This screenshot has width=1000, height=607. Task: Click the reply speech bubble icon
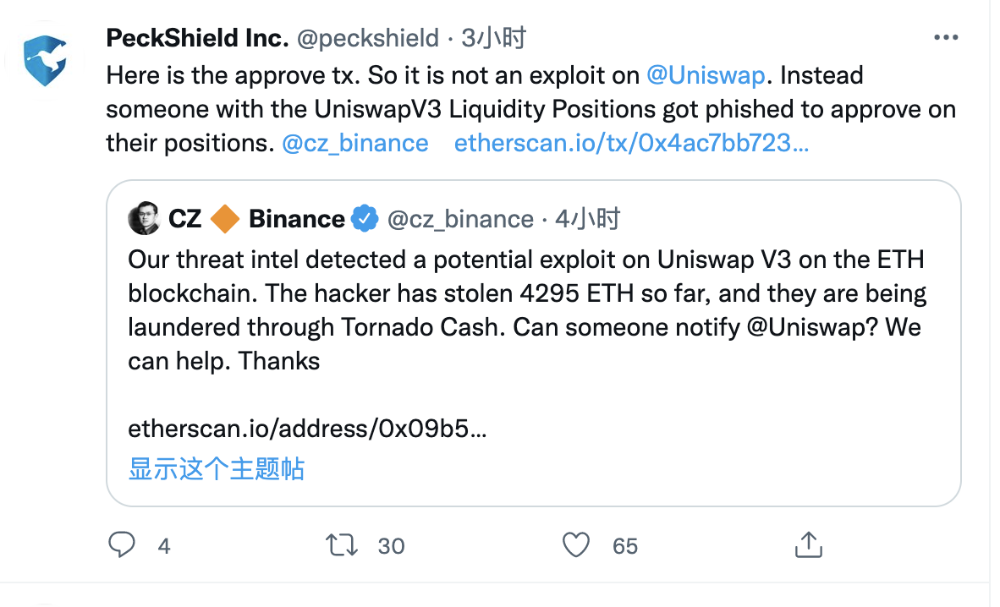[x=122, y=544]
